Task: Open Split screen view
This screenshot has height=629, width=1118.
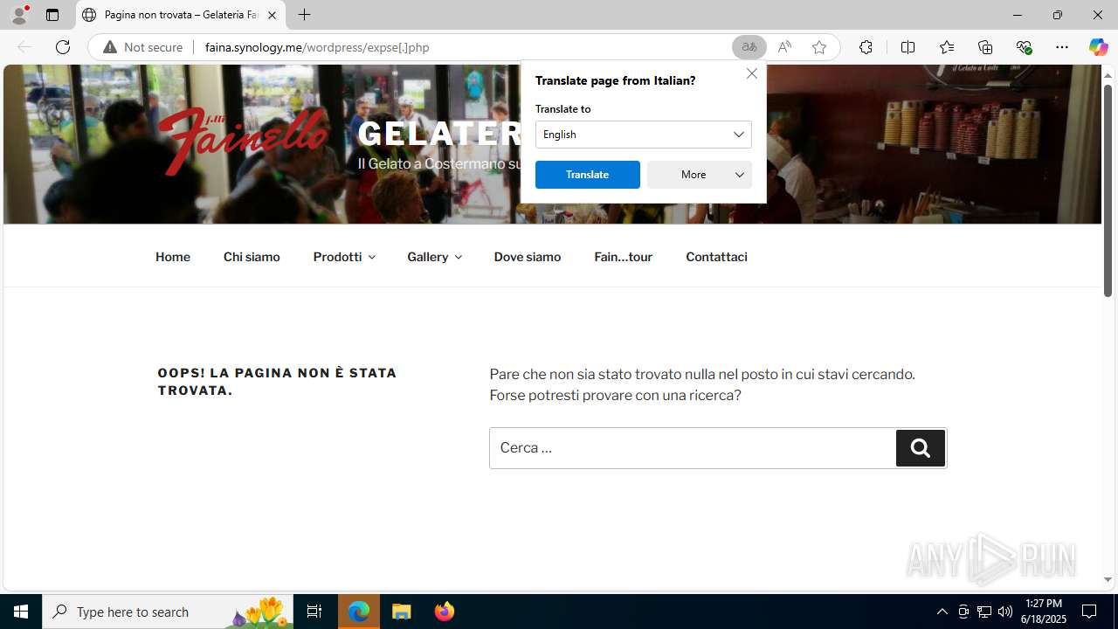Action: tap(908, 47)
